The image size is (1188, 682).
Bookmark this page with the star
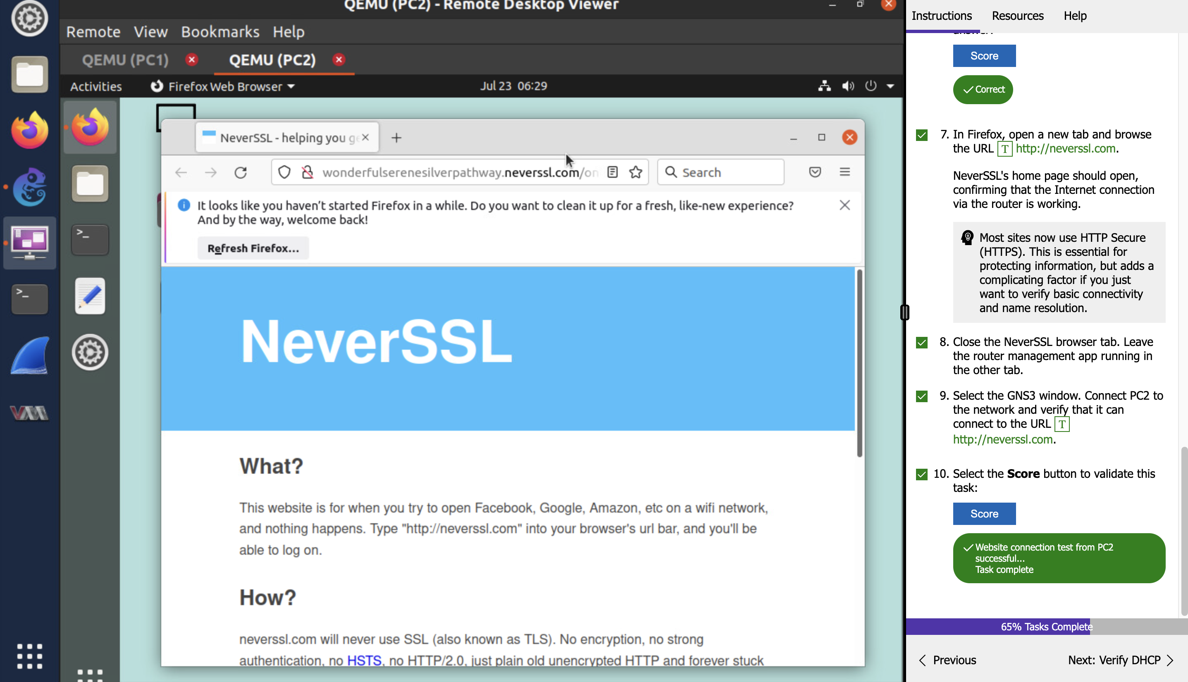(636, 172)
